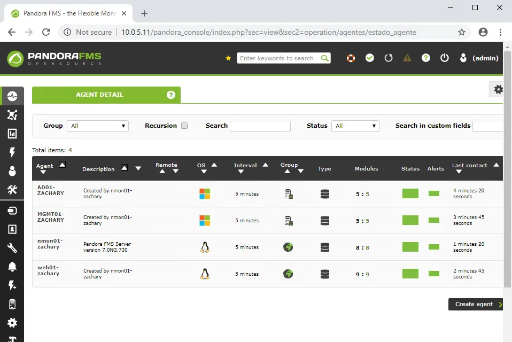This screenshot has height=342, width=512.
Task: Click the power logout icon
Action: click(x=445, y=58)
